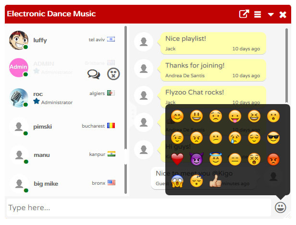Collapse chat with the down arrow

pos(271,14)
